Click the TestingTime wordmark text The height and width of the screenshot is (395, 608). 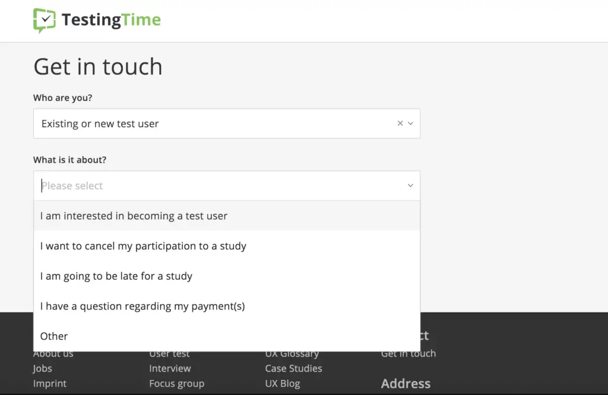pyautogui.click(x=111, y=20)
